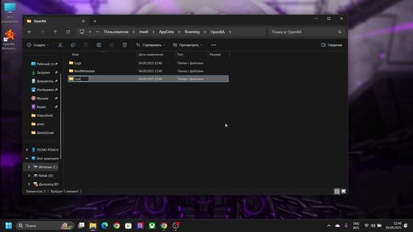Screen dimensions: 413x232
Task: Open Xbox app from taskbar
Action: [x=152, y=226]
